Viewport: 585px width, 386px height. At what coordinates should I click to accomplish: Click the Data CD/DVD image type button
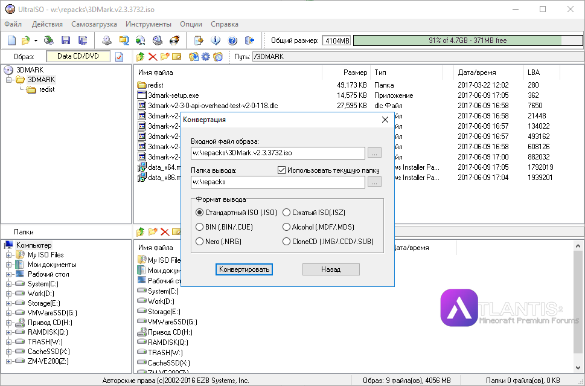[x=78, y=56]
